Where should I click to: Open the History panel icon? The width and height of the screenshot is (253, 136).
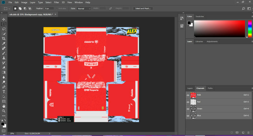182,18
